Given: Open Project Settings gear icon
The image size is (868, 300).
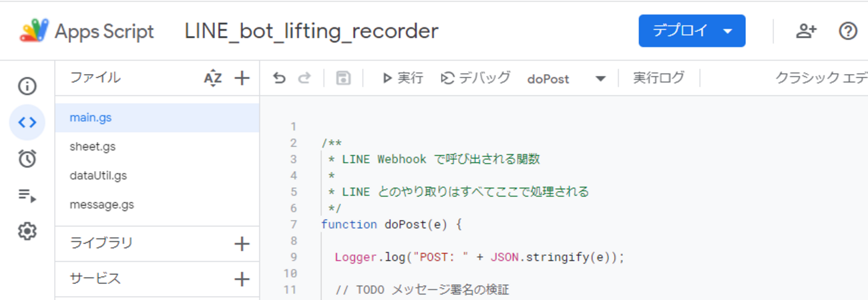Looking at the screenshot, I should (27, 231).
